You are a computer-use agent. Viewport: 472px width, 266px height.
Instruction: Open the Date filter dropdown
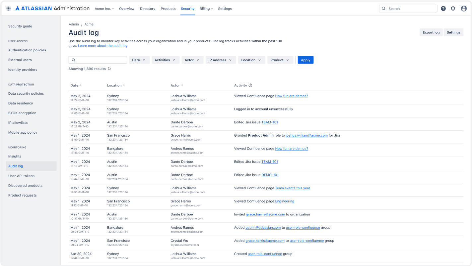(139, 60)
